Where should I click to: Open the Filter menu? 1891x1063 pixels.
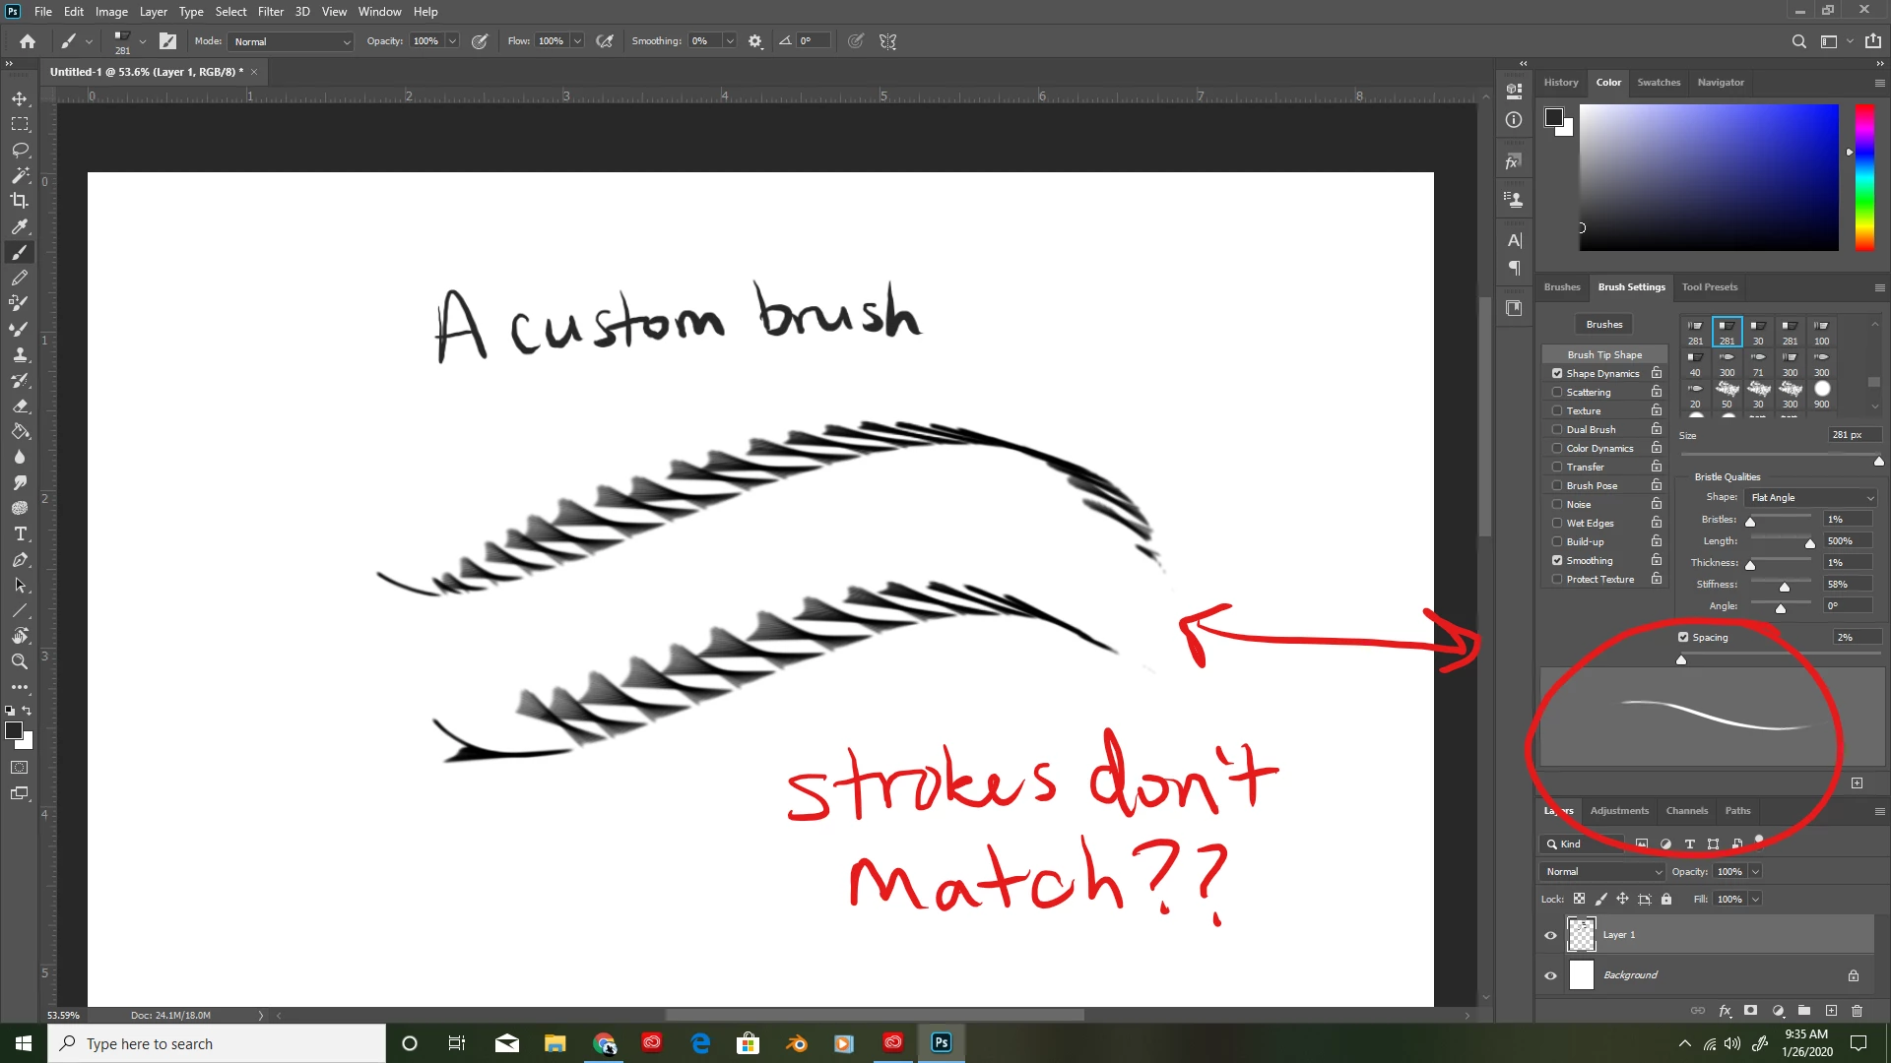click(270, 12)
